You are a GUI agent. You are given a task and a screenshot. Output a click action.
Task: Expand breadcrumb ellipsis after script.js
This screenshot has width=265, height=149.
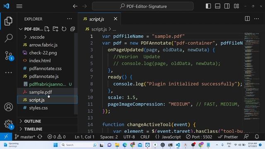tap(114, 29)
